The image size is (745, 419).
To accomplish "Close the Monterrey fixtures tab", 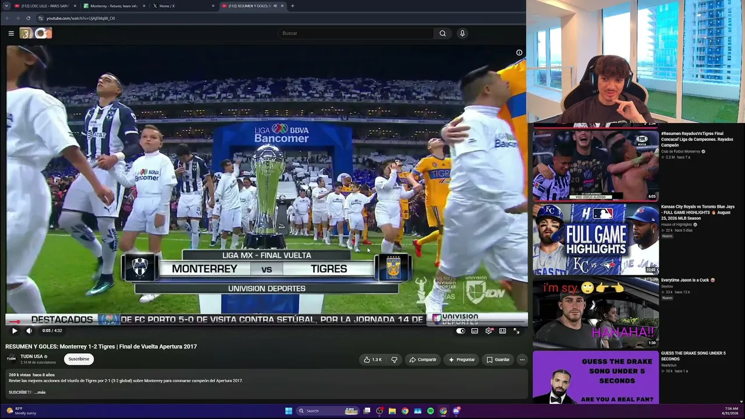I will tap(143, 6).
